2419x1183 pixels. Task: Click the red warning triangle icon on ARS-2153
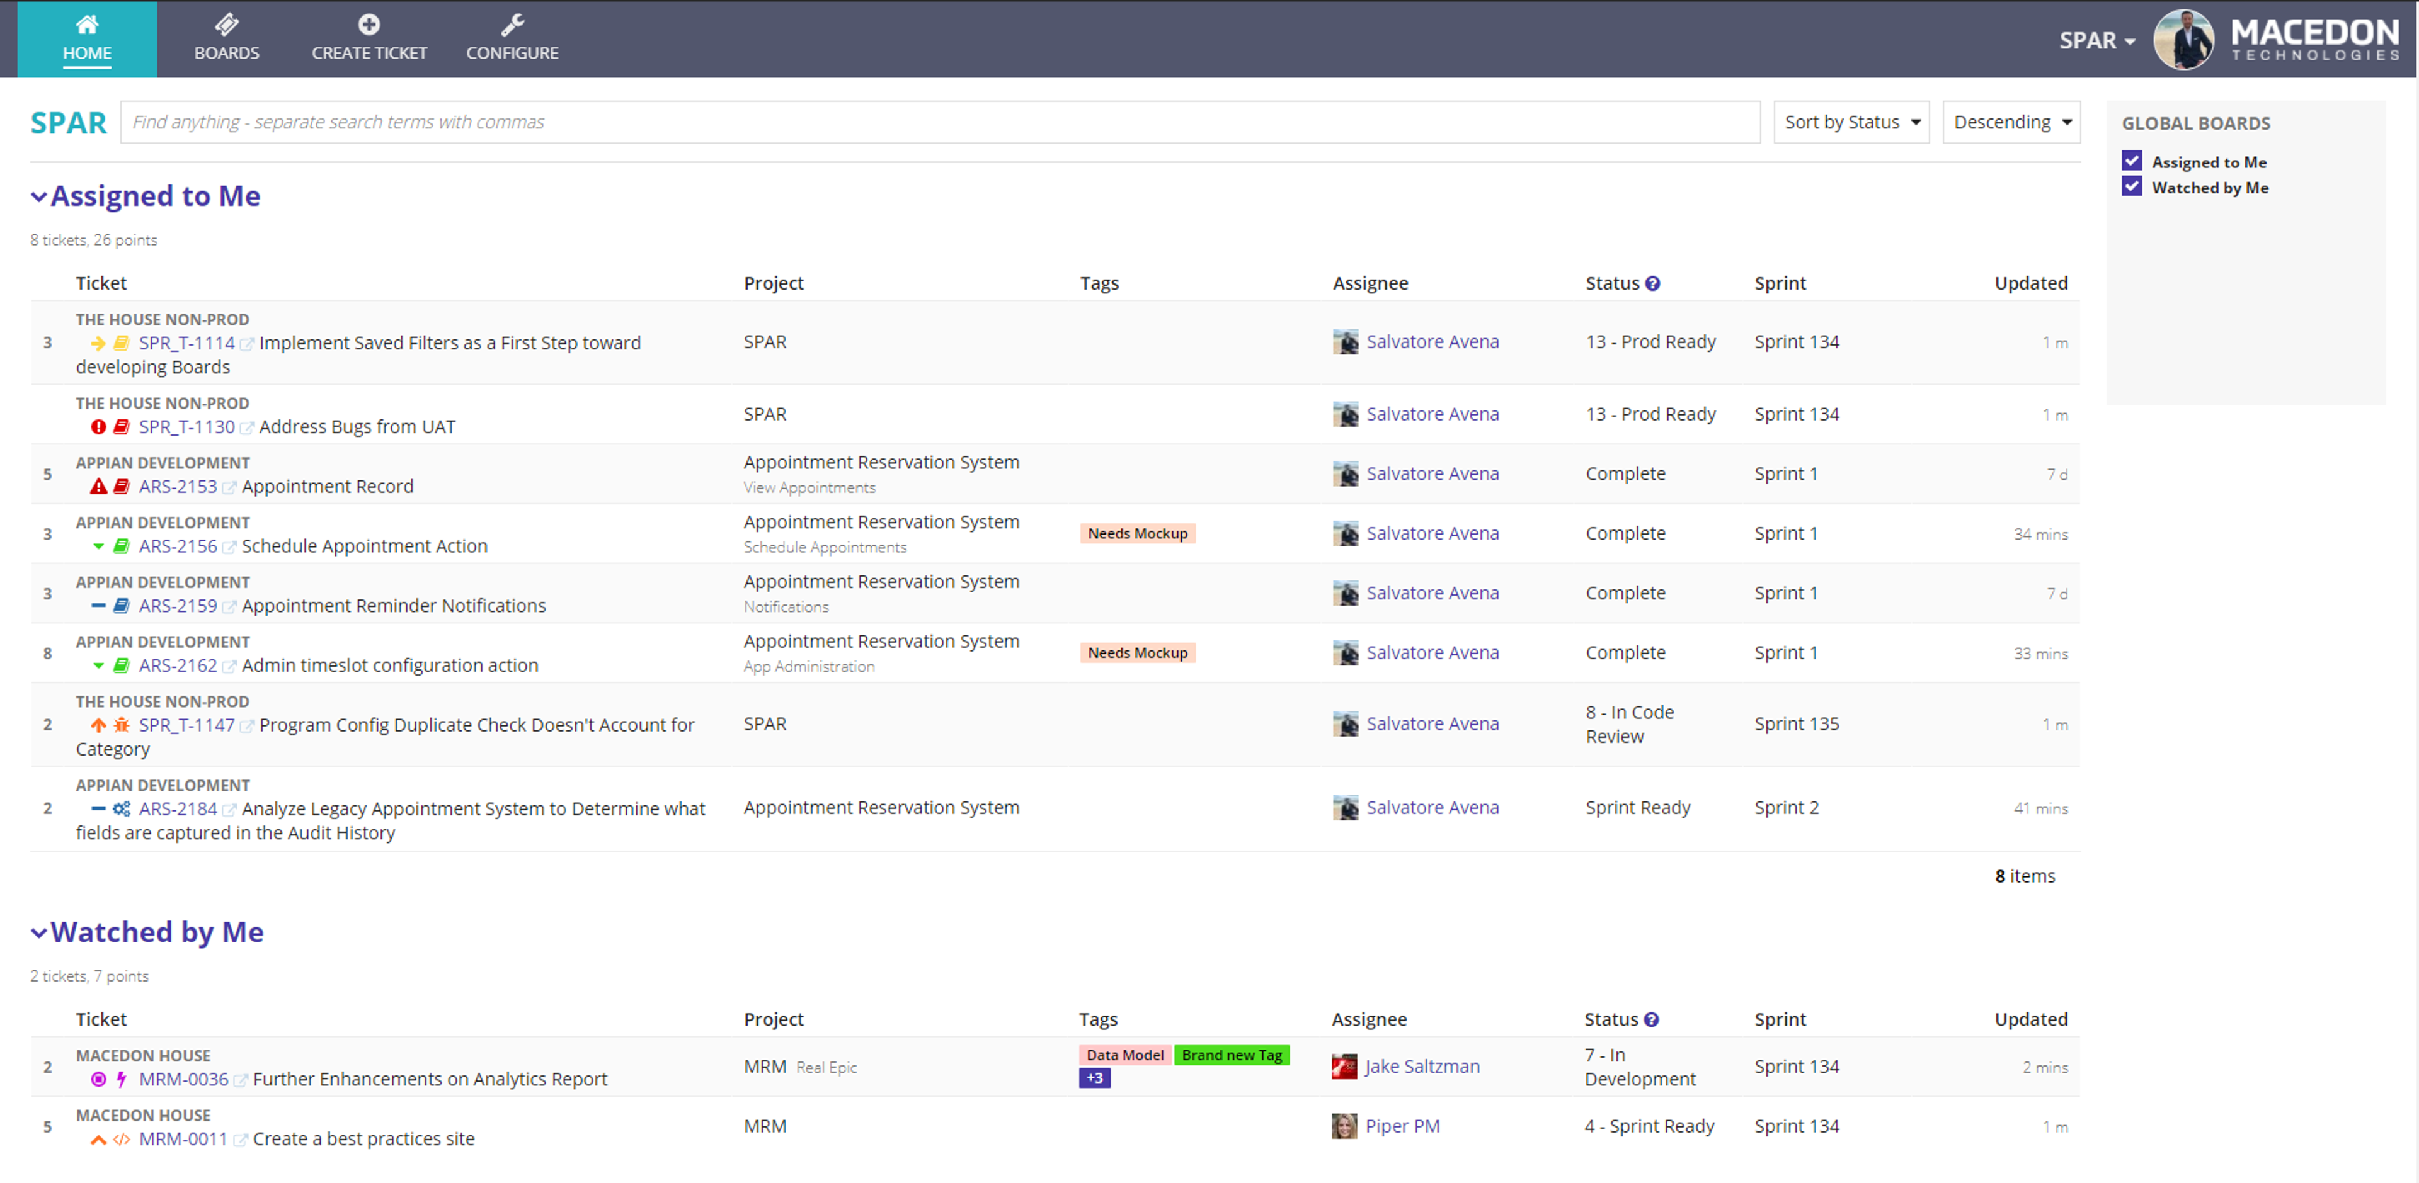tap(98, 486)
